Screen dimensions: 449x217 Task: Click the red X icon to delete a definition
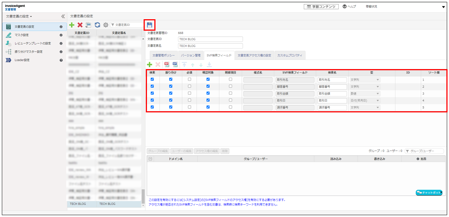pyautogui.click(x=79, y=24)
